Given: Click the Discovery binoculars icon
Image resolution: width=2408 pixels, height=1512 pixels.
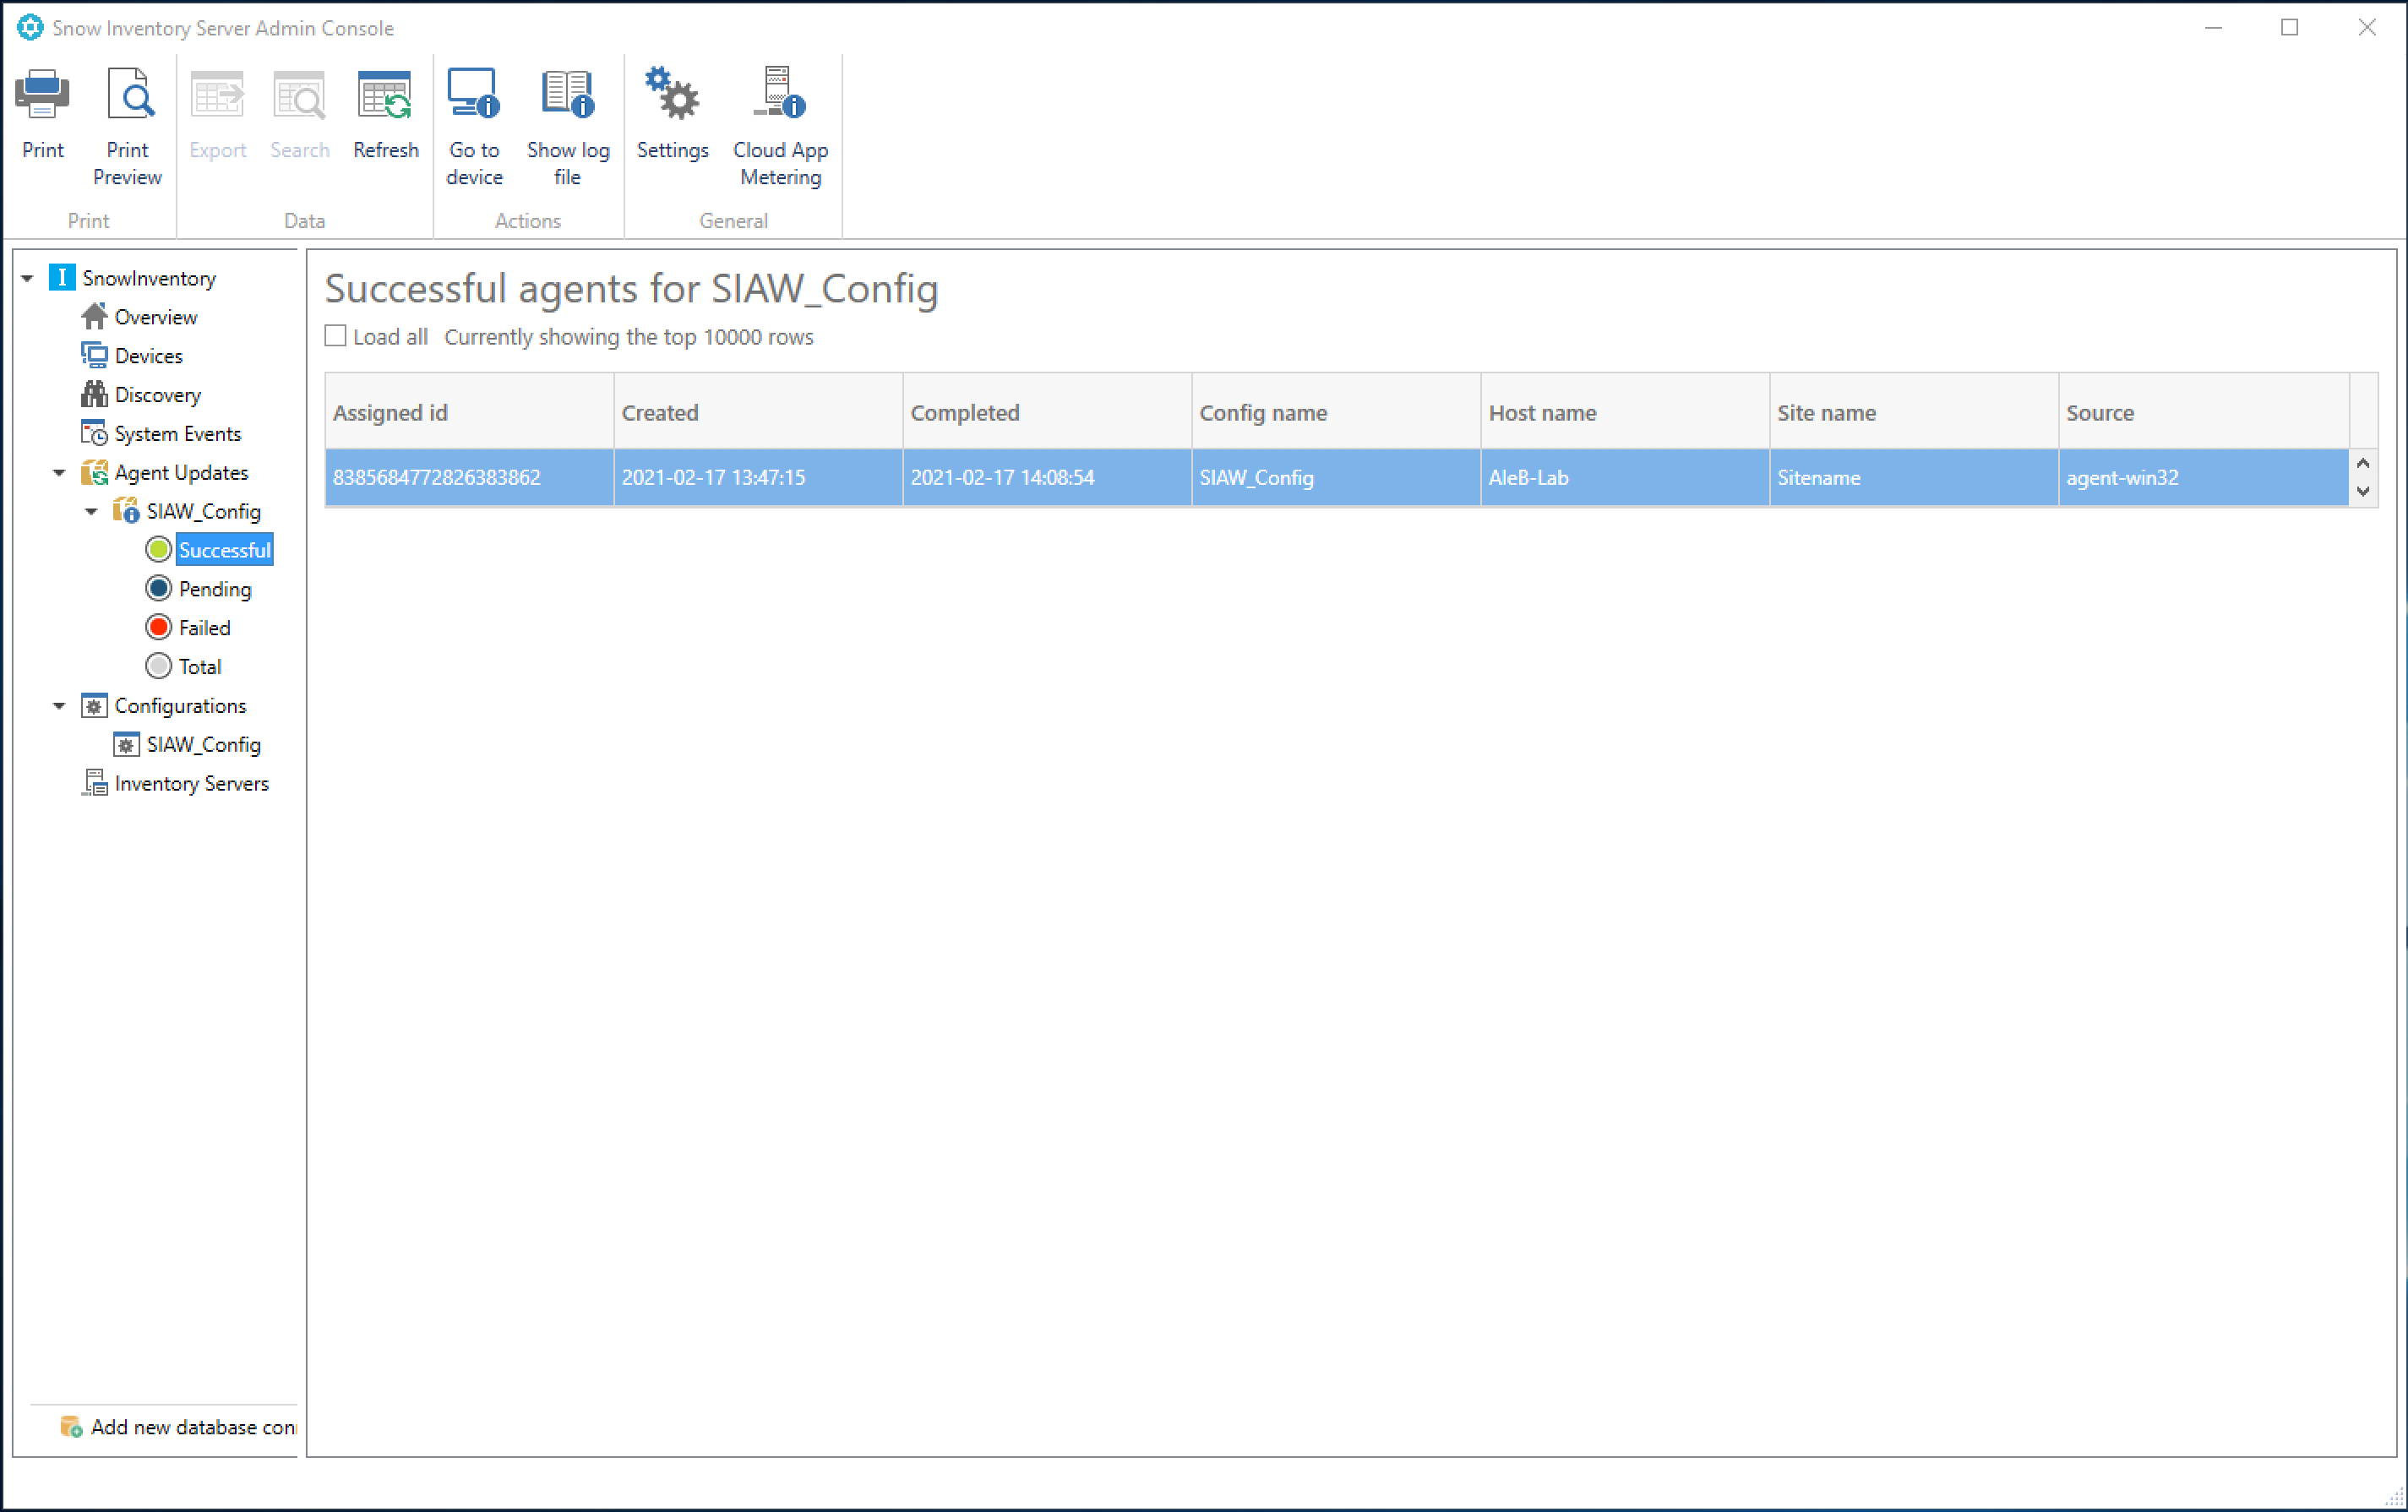Looking at the screenshot, I should (x=94, y=394).
